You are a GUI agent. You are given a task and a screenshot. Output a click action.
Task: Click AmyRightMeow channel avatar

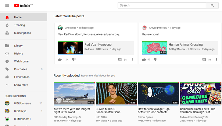click(145, 28)
